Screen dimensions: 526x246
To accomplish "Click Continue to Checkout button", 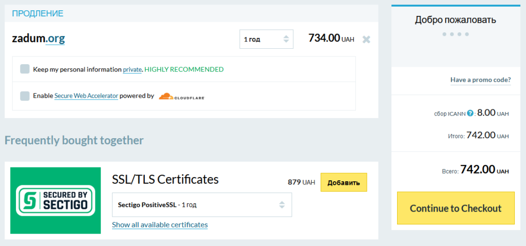I will point(456,208).
